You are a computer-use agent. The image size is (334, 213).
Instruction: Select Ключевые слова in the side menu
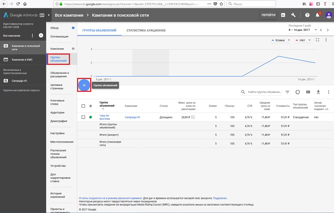click(x=57, y=102)
